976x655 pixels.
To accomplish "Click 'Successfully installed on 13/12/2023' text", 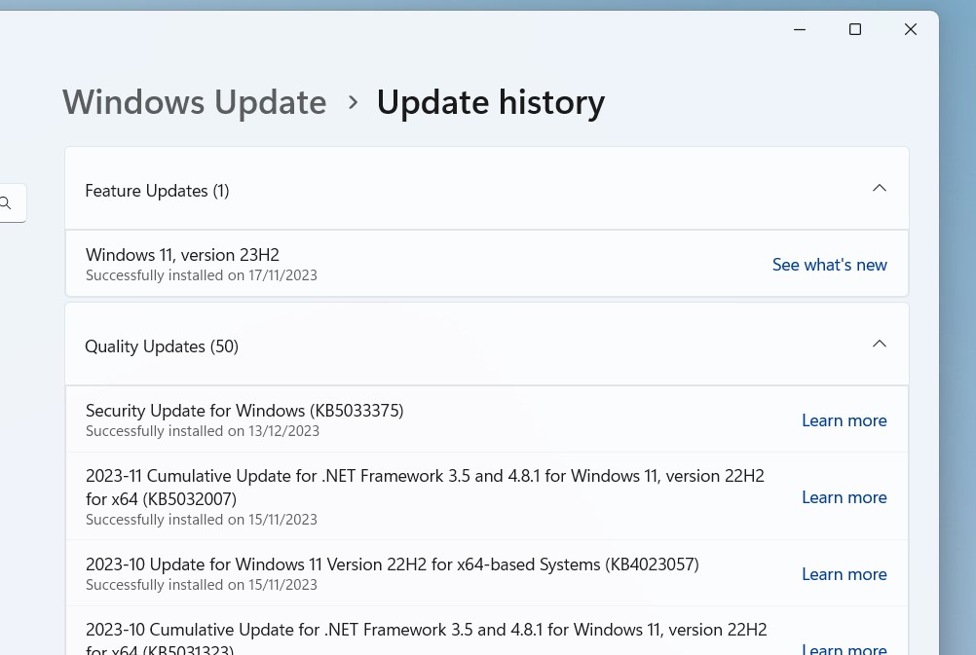I will click(203, 431).
